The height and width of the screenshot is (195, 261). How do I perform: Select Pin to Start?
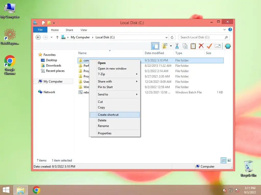coord(115,87)
